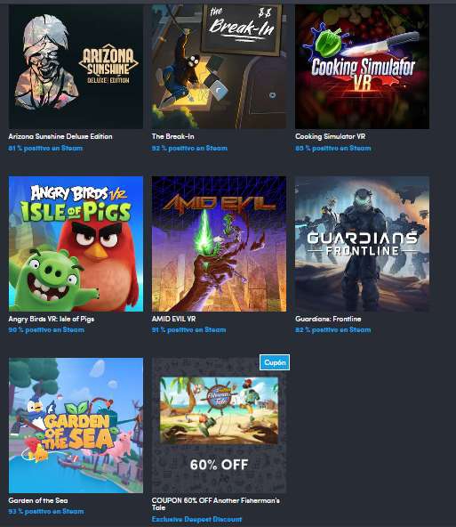Open the Arizona Sunshine Deluxe Edition cover image
This screenshot has height=527, width=456.
coord(76,67)
